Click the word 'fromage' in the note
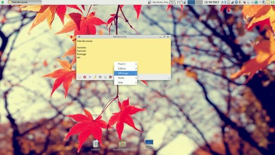The height and width of the screenshot is (155, 275). (x=82, y=54)
